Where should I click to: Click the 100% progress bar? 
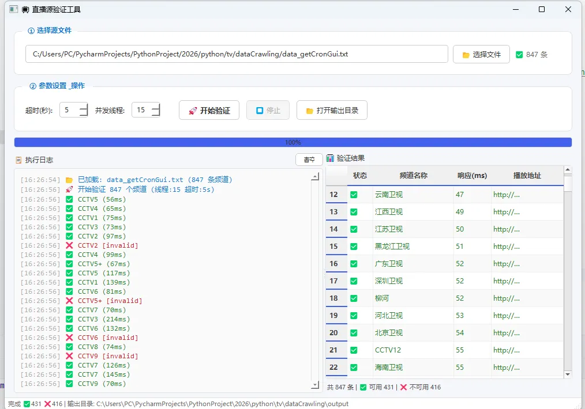[x=293, y=142]
